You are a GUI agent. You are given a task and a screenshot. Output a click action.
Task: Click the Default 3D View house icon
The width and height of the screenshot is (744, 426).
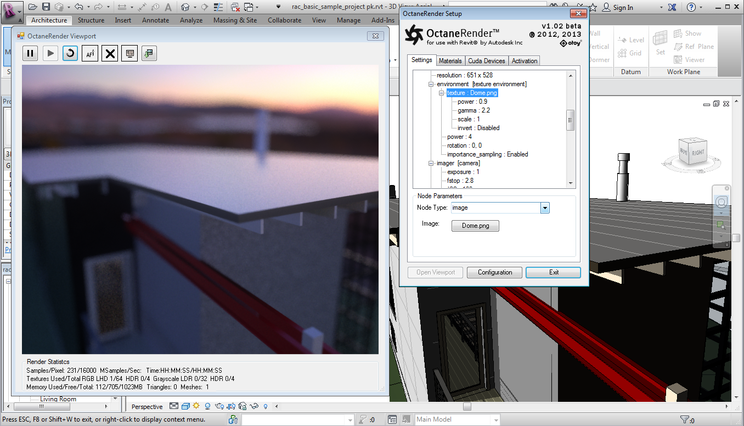pos(185,7)
